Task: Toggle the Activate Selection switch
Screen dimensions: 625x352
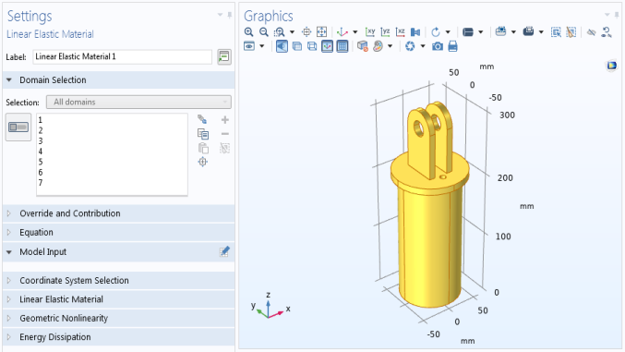Action: (x=18, y=127)
